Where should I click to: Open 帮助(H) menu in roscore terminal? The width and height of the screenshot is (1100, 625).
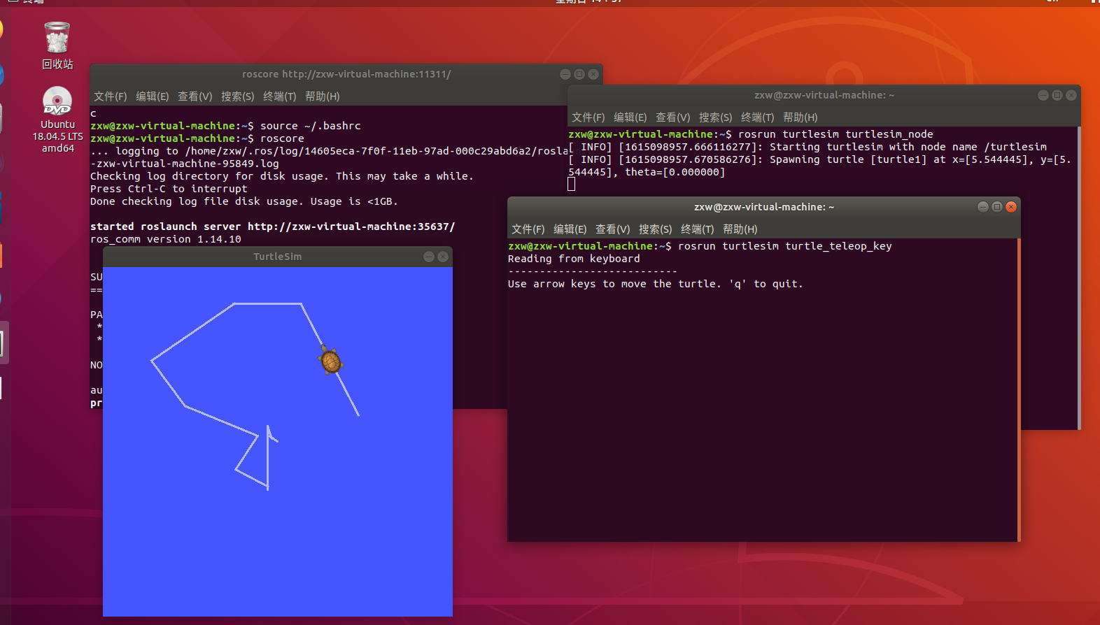[323, 96]
